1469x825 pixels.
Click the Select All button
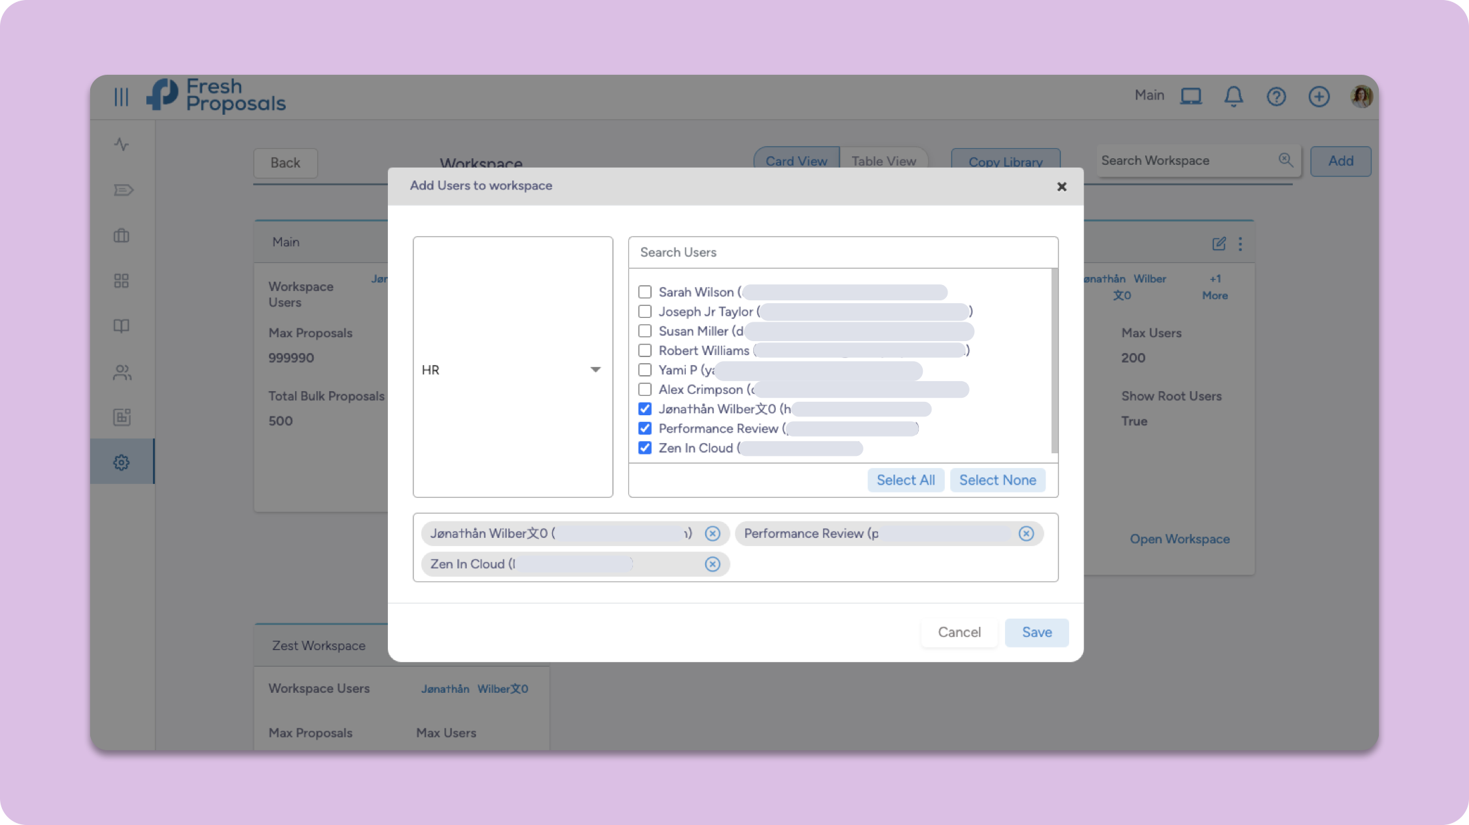(905, 480)
